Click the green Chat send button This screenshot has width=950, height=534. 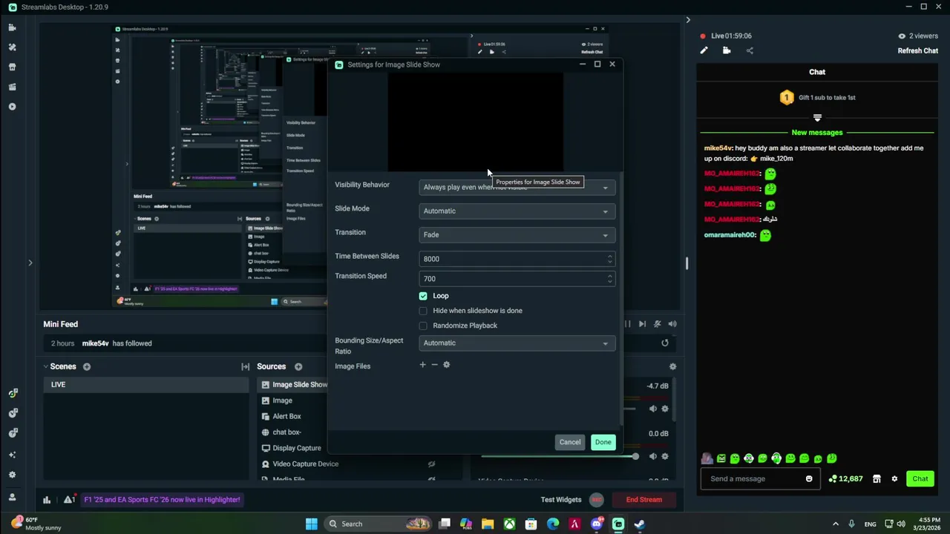tap(920, 479)
